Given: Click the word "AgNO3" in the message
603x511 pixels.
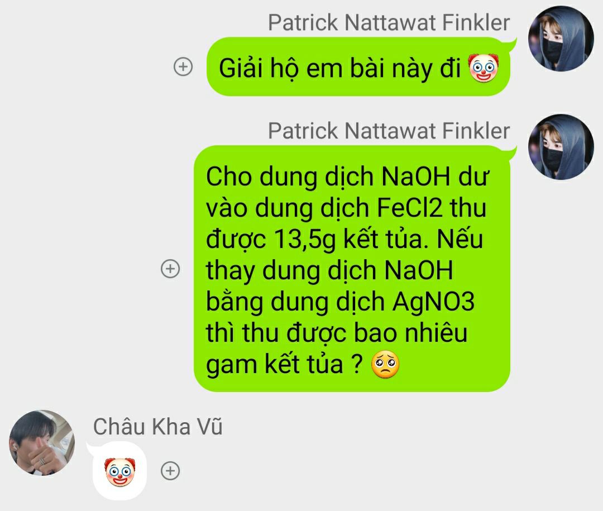Looking at the screenshot, I should [433, 302].
